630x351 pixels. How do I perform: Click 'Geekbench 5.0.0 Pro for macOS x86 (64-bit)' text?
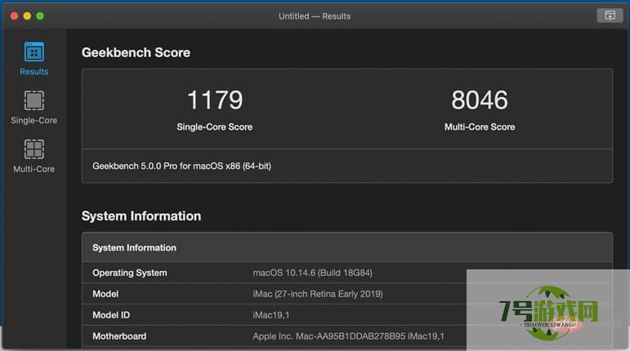(x=181, y=166)
